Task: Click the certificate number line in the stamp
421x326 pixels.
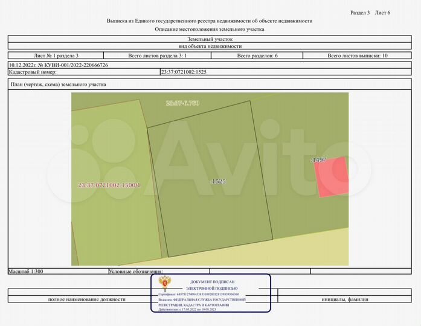Action: tap(198, 295)
